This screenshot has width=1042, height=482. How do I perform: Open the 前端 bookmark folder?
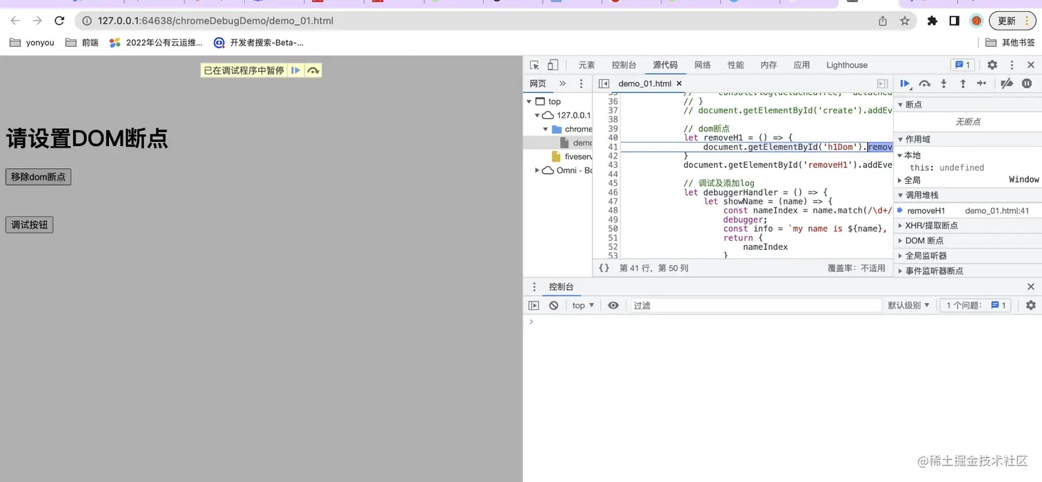(x=82, y=43)
